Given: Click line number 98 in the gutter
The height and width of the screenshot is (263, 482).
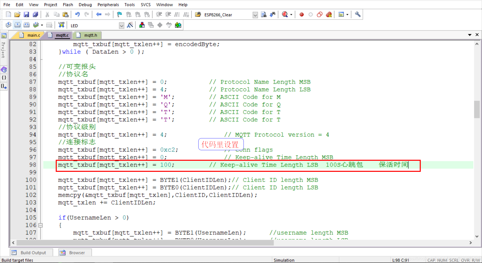Looking at the screenshot, I should pos(33,165).
